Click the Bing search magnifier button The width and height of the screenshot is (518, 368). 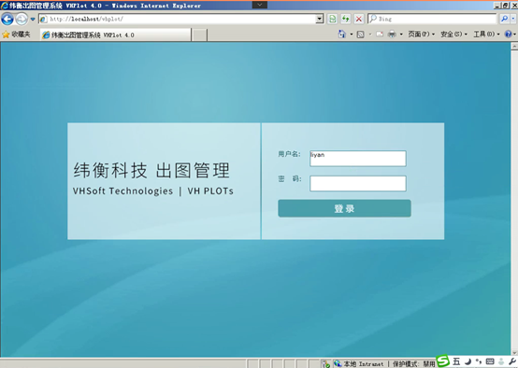click(x=504, y=19)
